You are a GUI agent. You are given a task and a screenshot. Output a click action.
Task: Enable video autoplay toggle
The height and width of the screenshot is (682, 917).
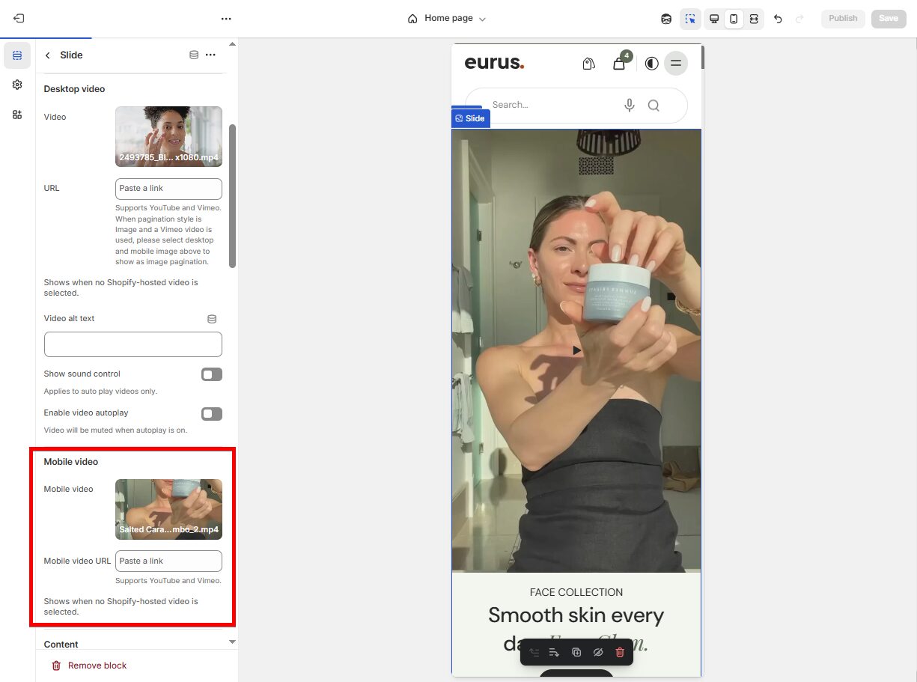point(211,413)
